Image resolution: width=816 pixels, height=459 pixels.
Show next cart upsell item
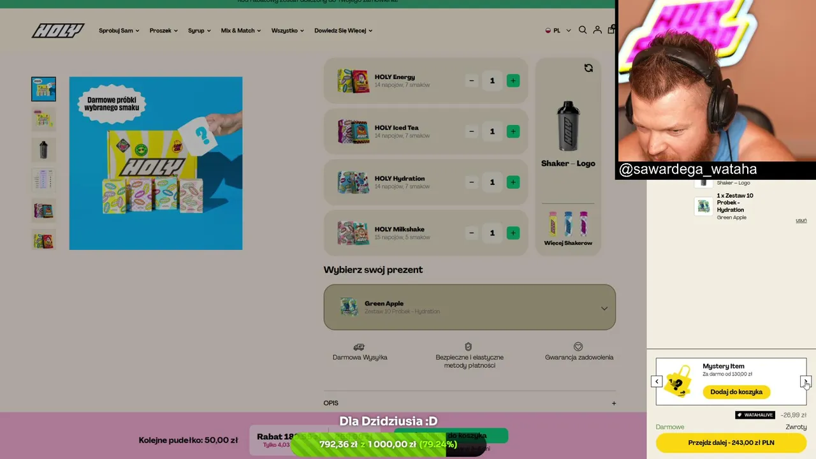tap(806, 381)
